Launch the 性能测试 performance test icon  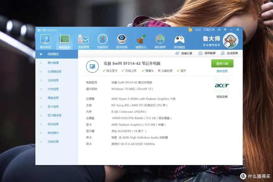103,41
